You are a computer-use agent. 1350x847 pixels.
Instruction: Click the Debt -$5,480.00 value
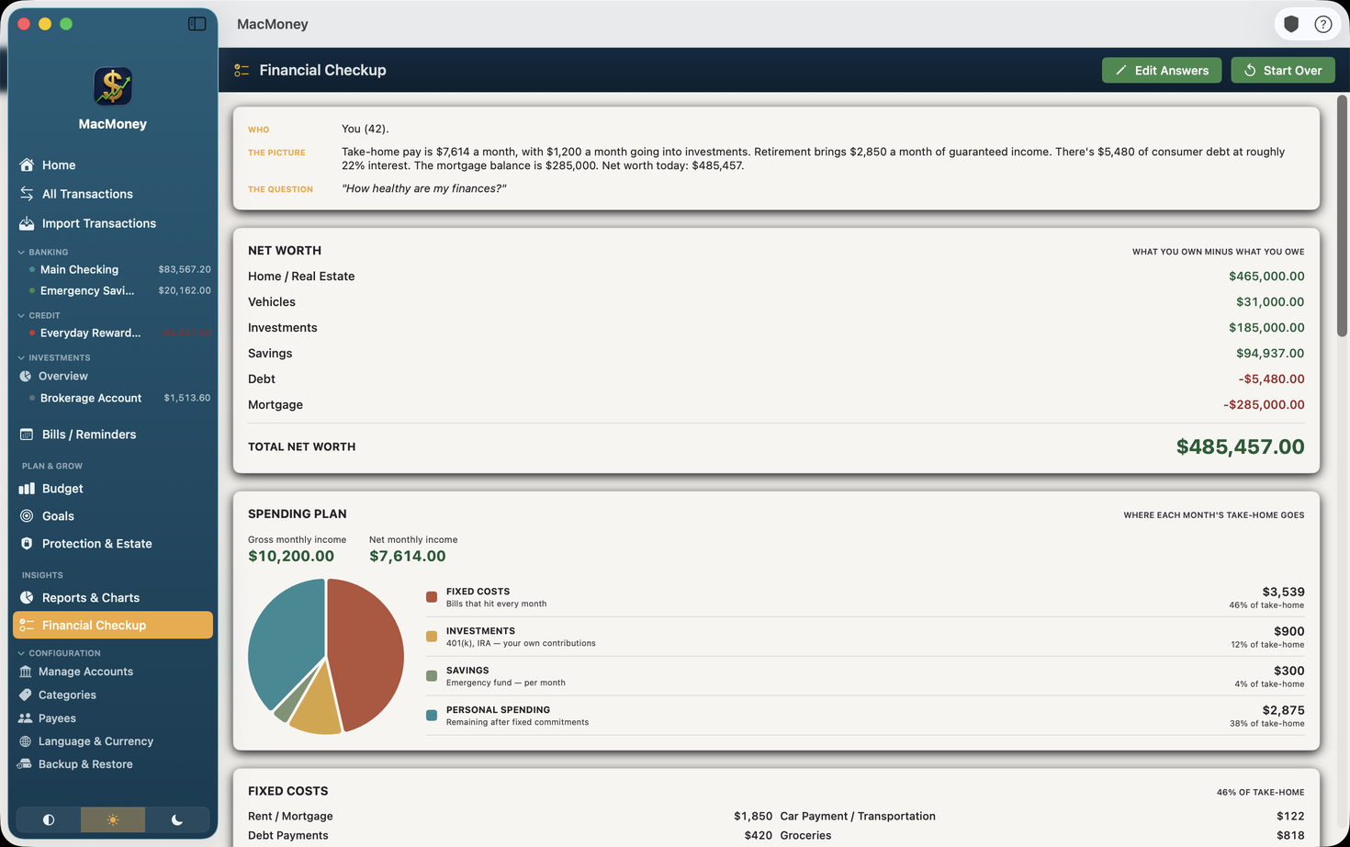pos(1271,379)
